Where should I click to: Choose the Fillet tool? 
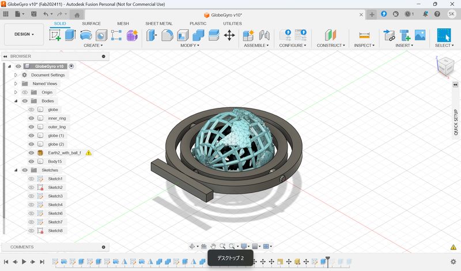[167, 35]
